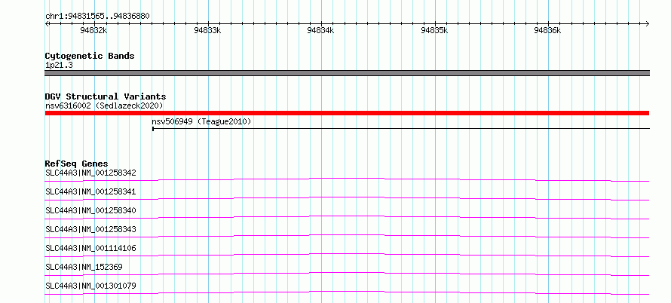Click the black nsv506949 variant line
The image size is (671, 303).
[x=401, y=128]
